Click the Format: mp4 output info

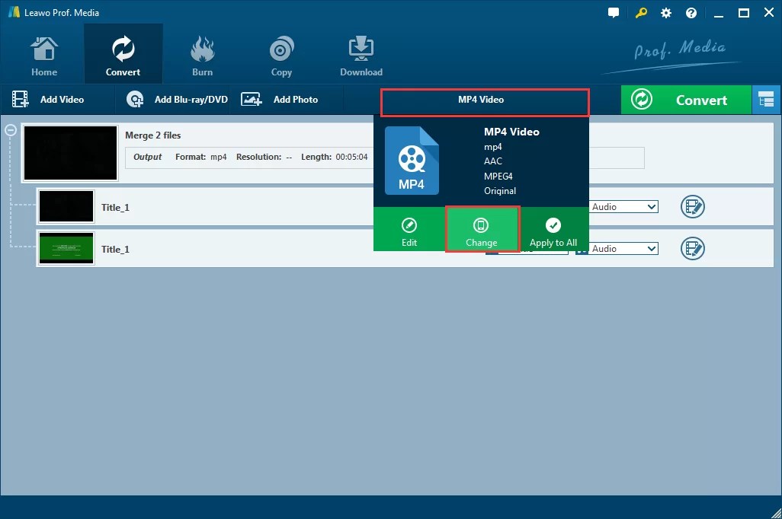[x=201, y=157]
